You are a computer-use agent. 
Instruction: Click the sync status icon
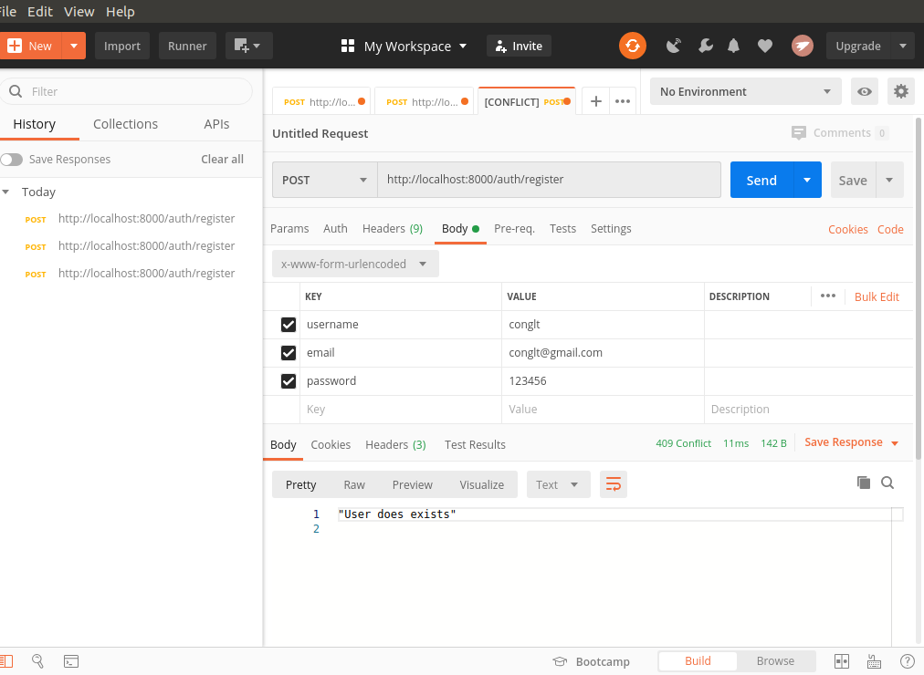pyautogui.click(x=632, y=46)
